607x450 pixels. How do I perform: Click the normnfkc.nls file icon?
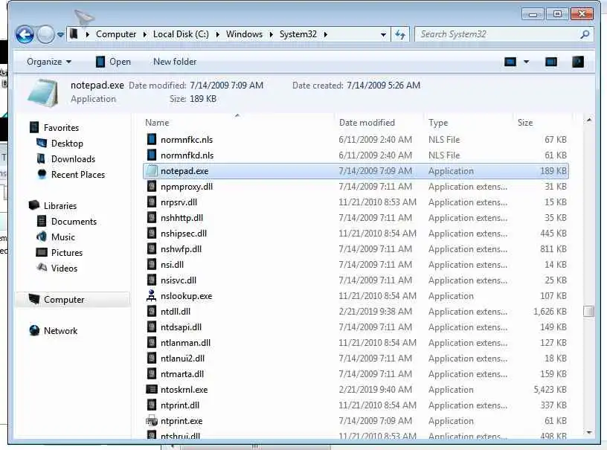[x=152, y=140]
